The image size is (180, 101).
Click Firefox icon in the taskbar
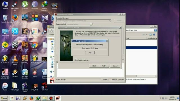31,98
